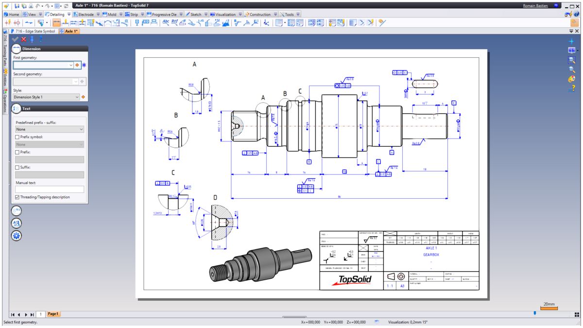Click the Redo arrow icon
This screenshot has height=328, width=583.
(47, 6)
